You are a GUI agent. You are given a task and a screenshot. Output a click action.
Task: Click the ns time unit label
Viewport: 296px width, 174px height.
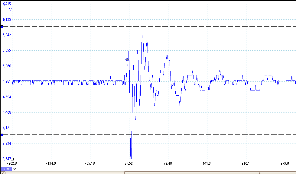point(15,169)
